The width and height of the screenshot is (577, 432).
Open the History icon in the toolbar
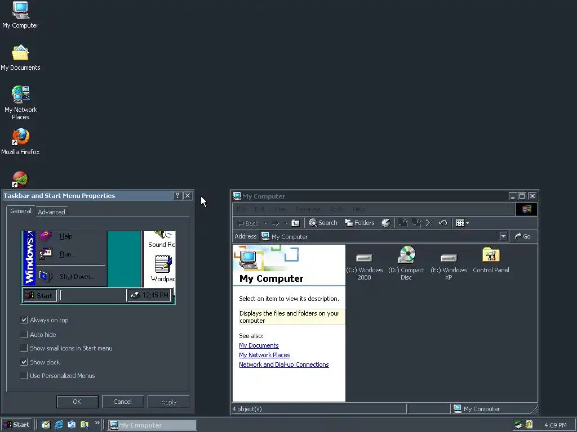(385, 223)
